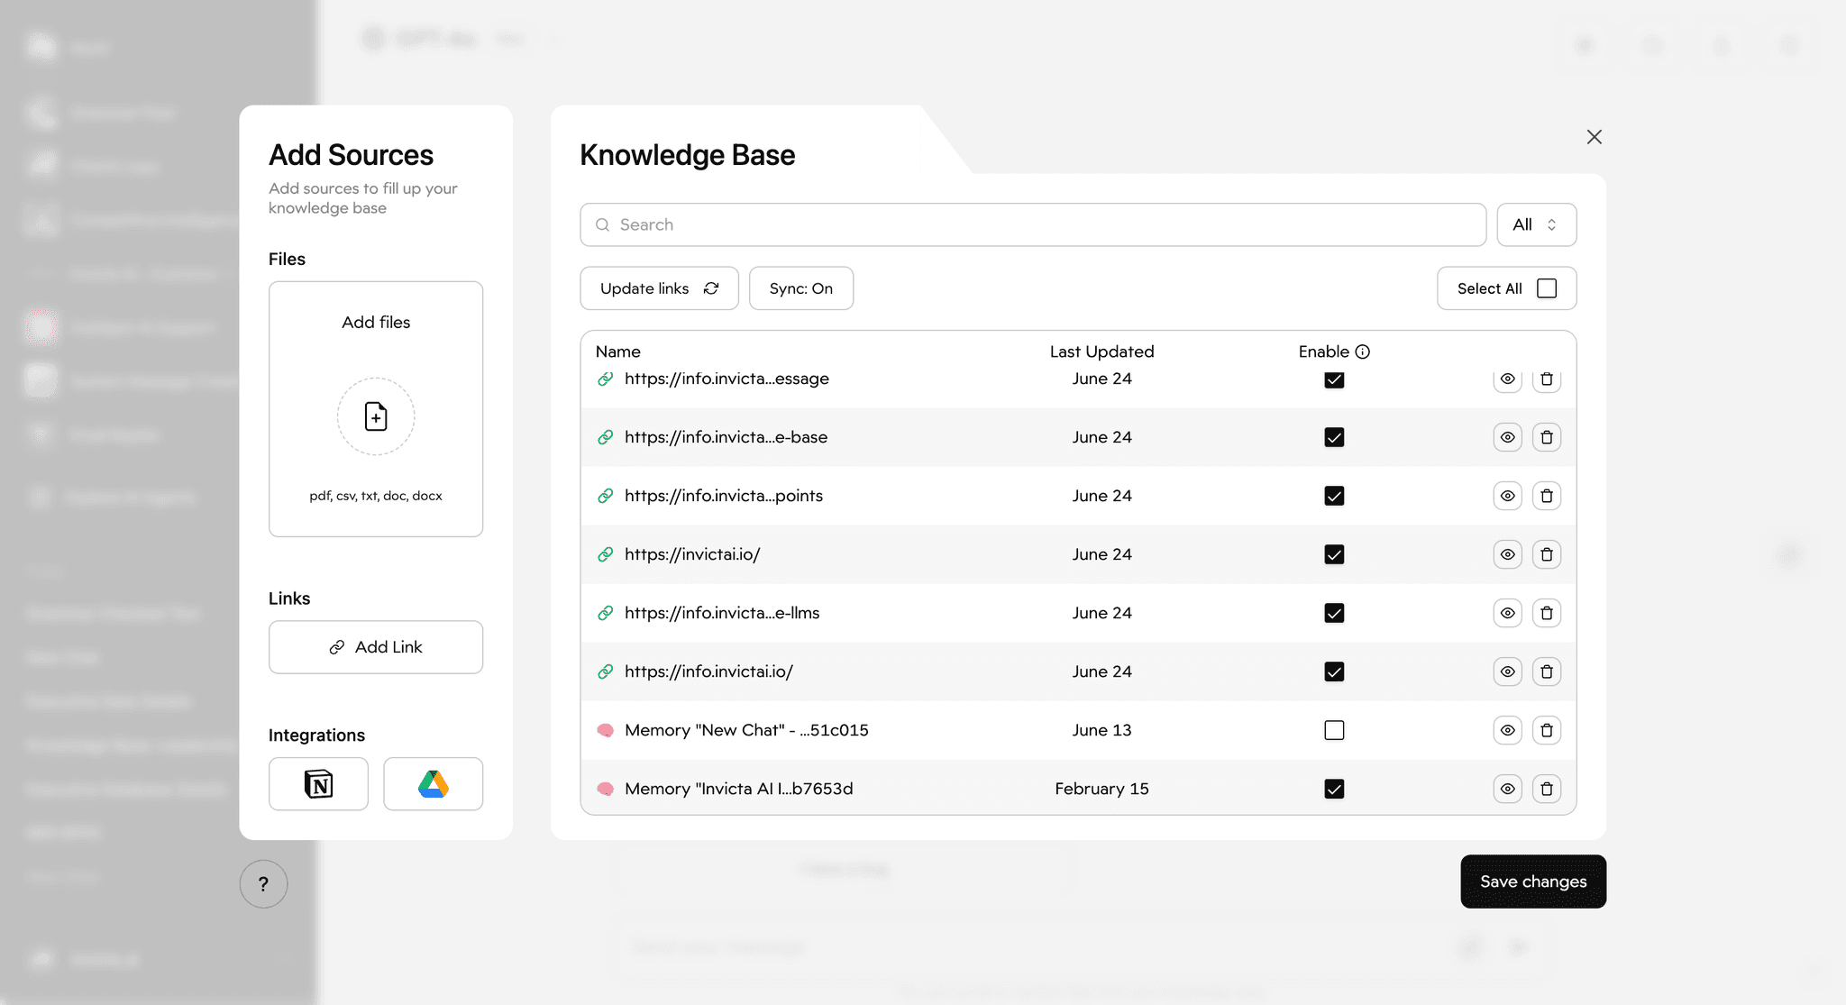The image size is (1846, 1005).
Task: Open the Notion integration
Action: [318, 783]
